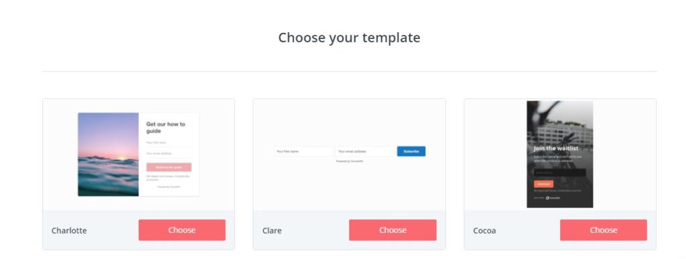Choose the Clare template
686x259 pixels.
(x=393, y=230)
